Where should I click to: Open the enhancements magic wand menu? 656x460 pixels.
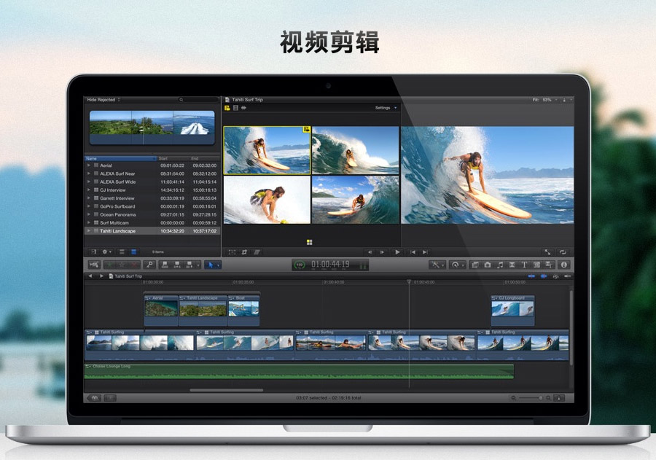coord(437,265)
